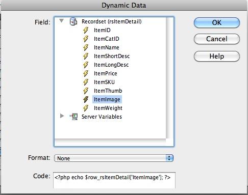Select the ItemSKU field
Image resolution: width=248 pixels, height=195 pixels.
tap(104, 82)
